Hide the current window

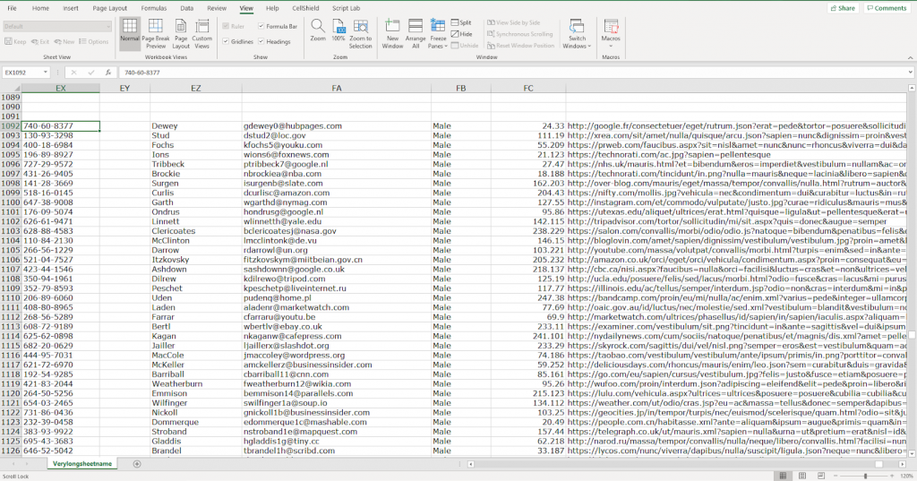461,34
